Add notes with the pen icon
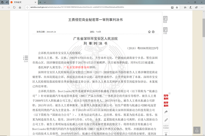 click(x=191, y=7)
